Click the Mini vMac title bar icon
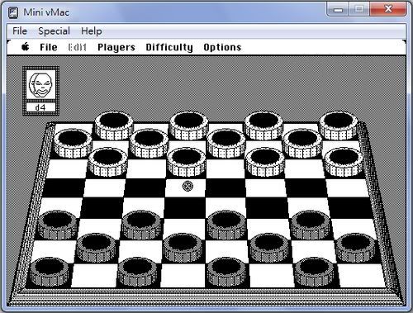 coord(12,12)
